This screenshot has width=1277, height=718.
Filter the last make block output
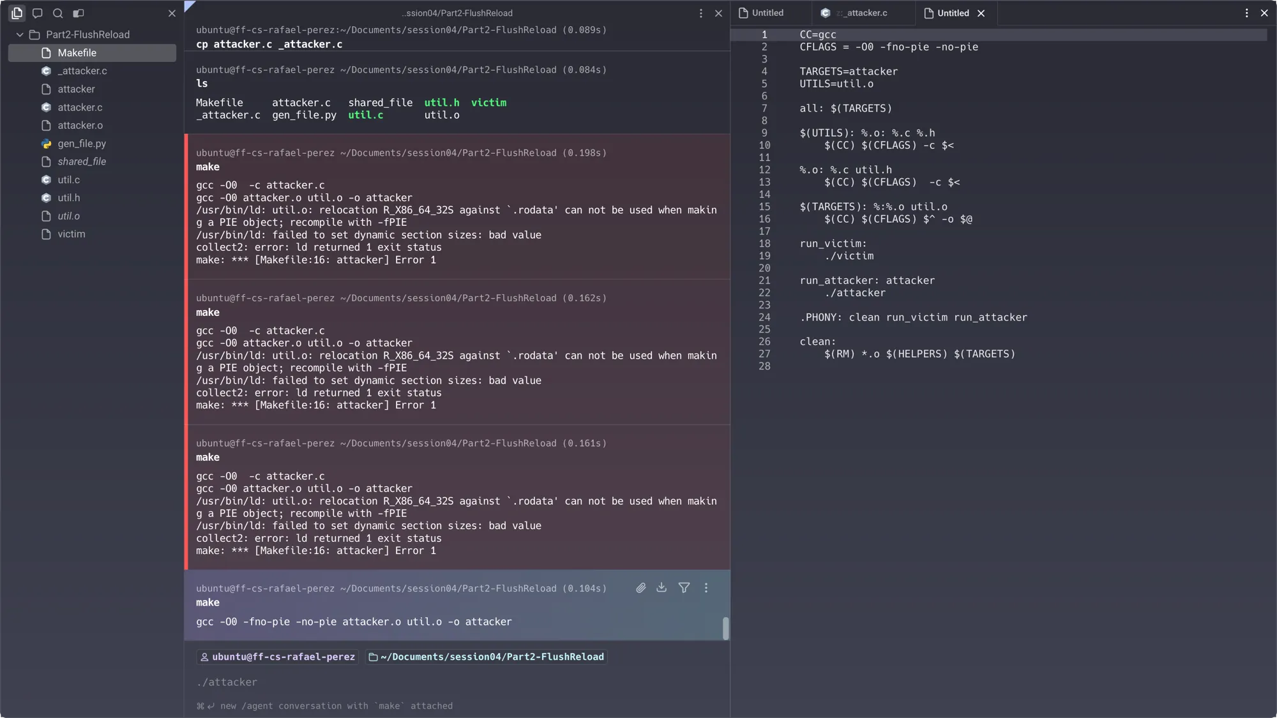pyautogui.click(x=684, y=588)
